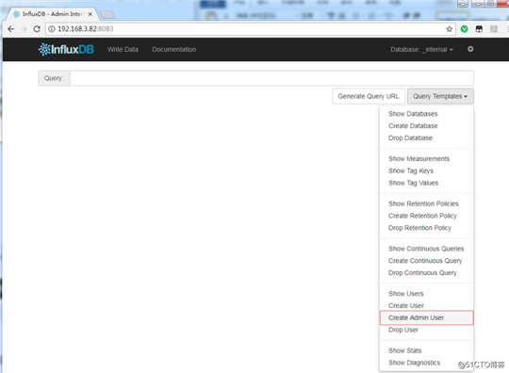The image size is (509, 373).
Task: Select Show Continuous Queries entry
Action: (x=426, y=249)
